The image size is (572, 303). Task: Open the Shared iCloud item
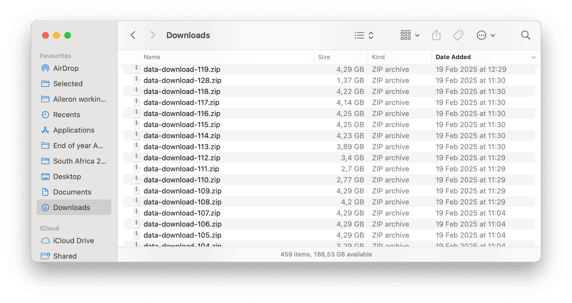(65, 256)
